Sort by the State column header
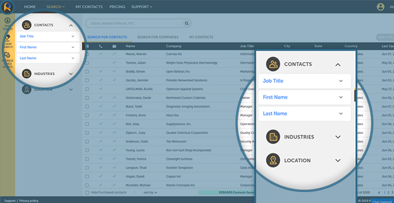394x203 pixels. tap(318, 46)
